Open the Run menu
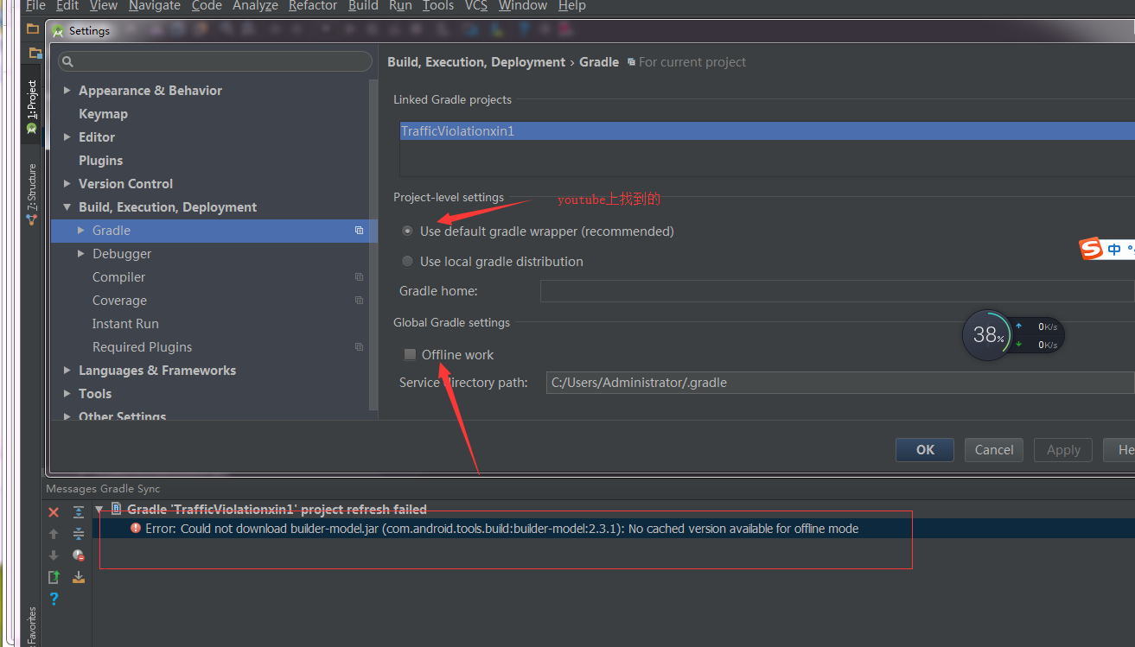Screen dimensions: 1135x647 point(400,6)
